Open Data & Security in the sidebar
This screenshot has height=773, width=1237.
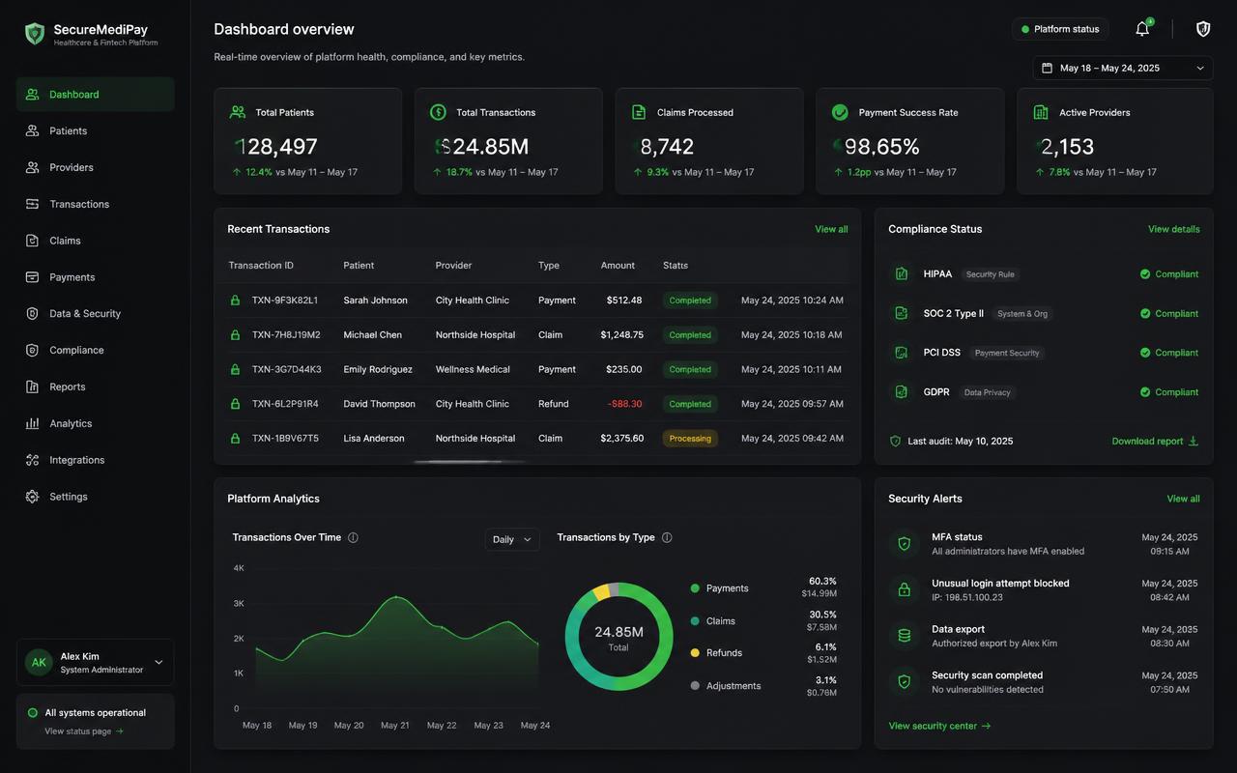(96, 314)
